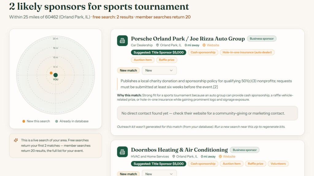Click the chevron in Doornbos's New status dropdown
This screenshot has height=176, width=314.
tap(171, 174)
